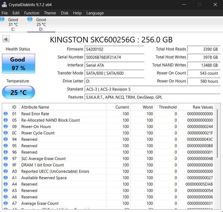Click the SLC Average Erase Count attribute name
The width and height of the screenshot is (223, 212).
click(x=43, y=158)
